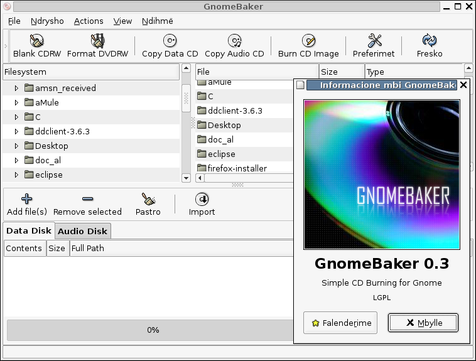Screen dimensions: 476x361
Task: Expand the C tree node arrow
Action: (16, 117)
